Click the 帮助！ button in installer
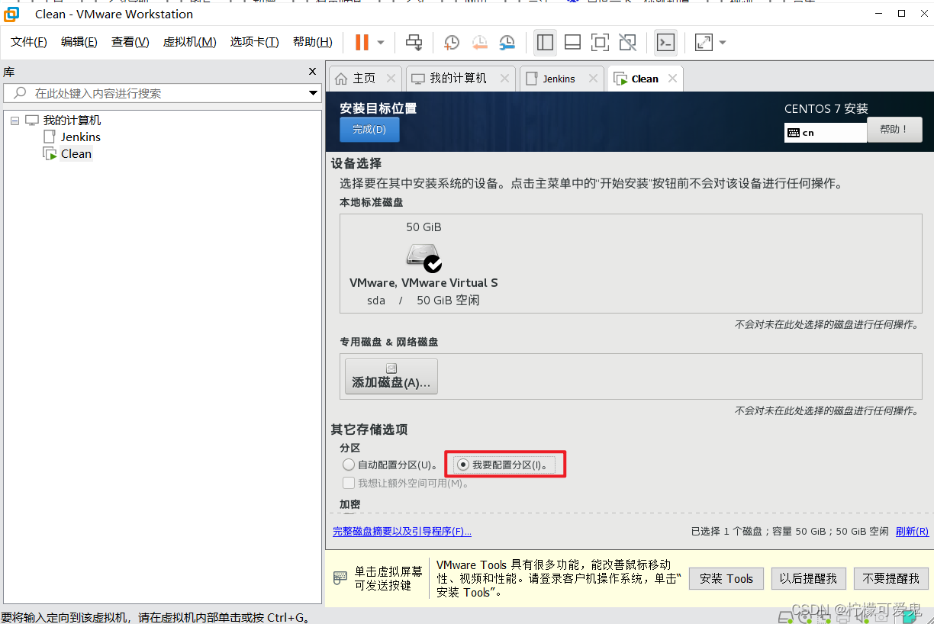 [x=894, y=130]
